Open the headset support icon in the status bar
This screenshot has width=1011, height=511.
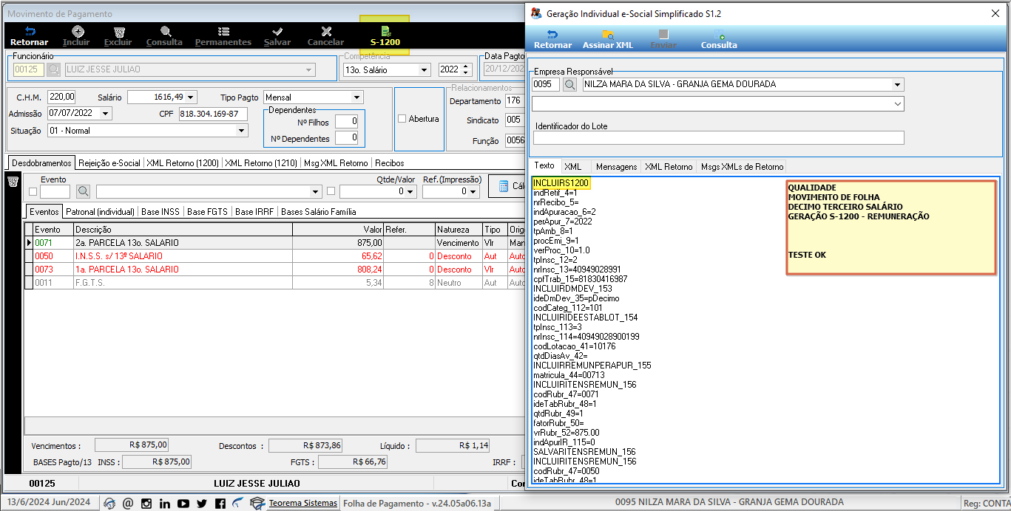[x=109, y=503]
